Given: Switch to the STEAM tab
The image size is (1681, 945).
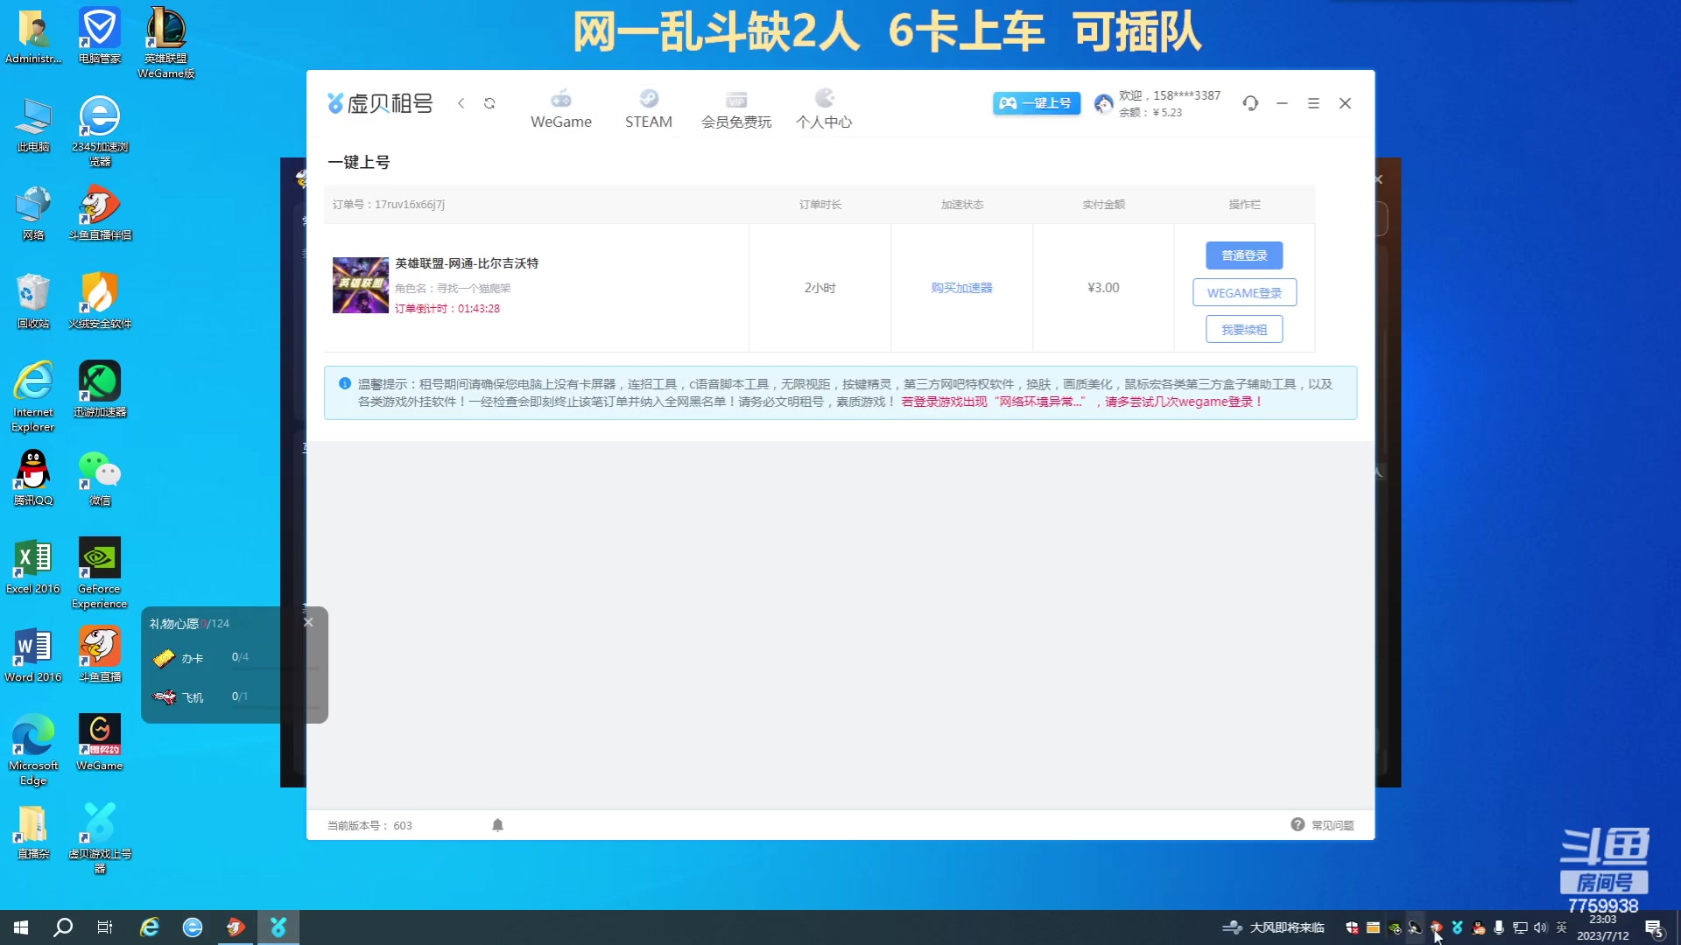Looking at the screenshot, I should (x=648, y=109).
